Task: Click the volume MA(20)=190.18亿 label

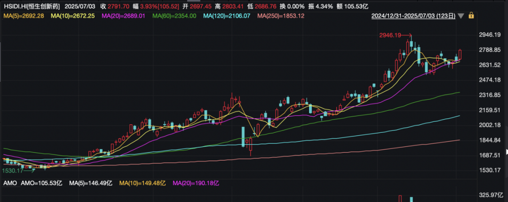Action: 196,182
